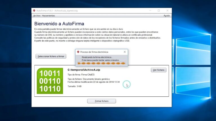Maximize the AutoFirma window

(x=159, y=11)
